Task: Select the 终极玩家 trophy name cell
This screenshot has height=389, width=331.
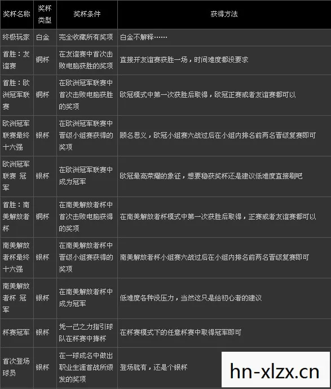Action: point(16,37)
